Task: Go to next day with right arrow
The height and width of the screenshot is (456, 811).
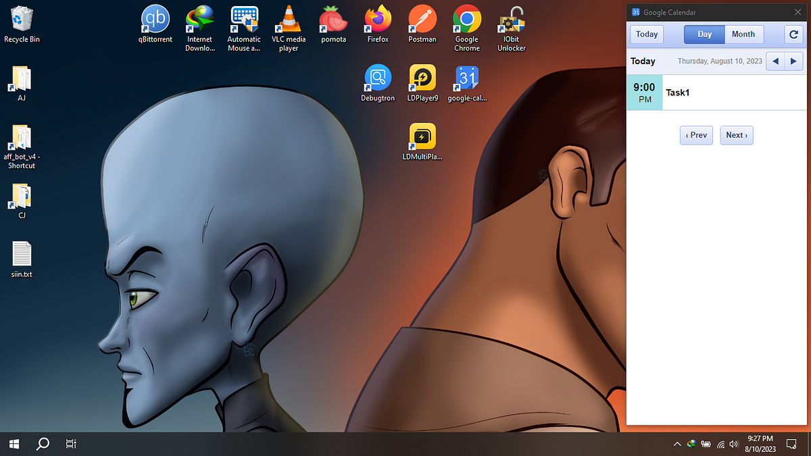Action: coord(793,61)
